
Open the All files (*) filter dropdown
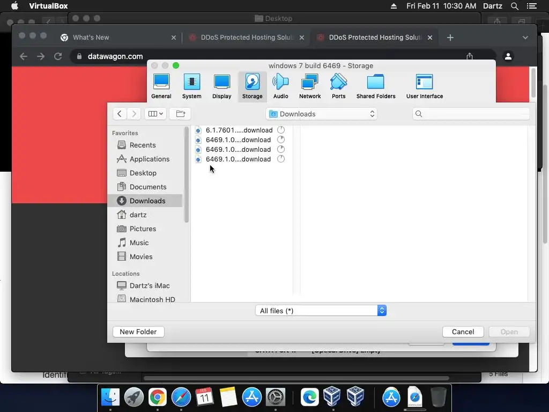pos(321,311)
